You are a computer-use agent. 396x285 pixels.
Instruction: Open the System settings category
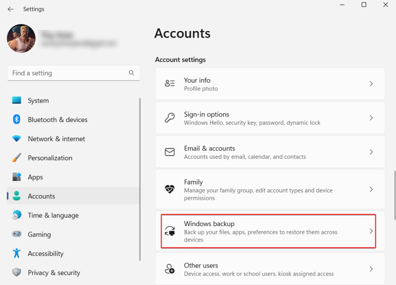pos(38,101)
